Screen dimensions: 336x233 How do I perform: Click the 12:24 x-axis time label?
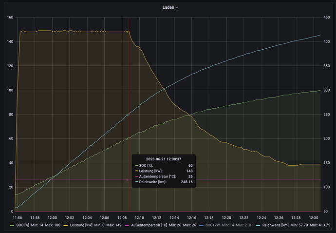pyautogui.click(x=261, y=218)
